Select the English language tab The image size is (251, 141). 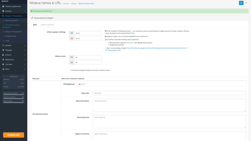[x=82, y=84]
